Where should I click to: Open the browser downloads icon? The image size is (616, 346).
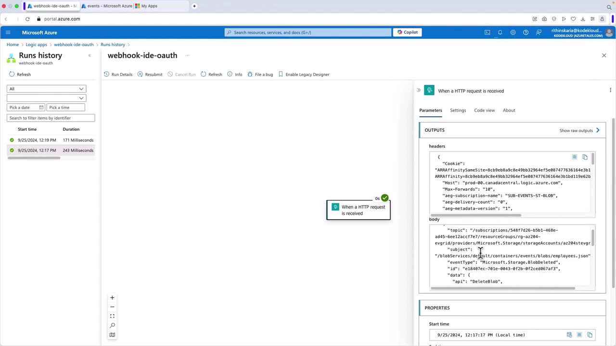click(583, 19)
